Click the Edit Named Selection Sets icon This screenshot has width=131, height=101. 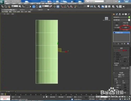75,7
